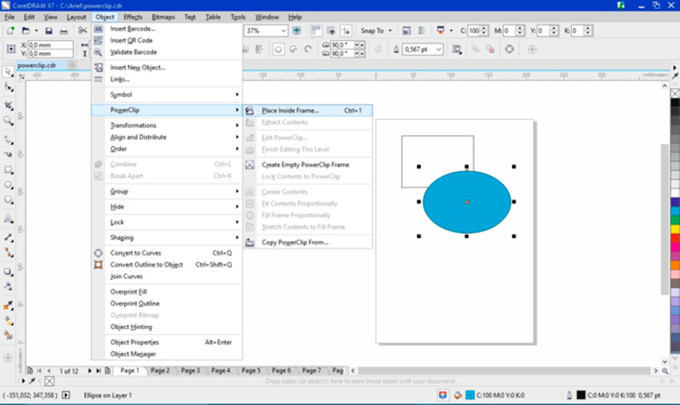
Task: Select the Crop tool in toolbox
Action: pos(8,105)
